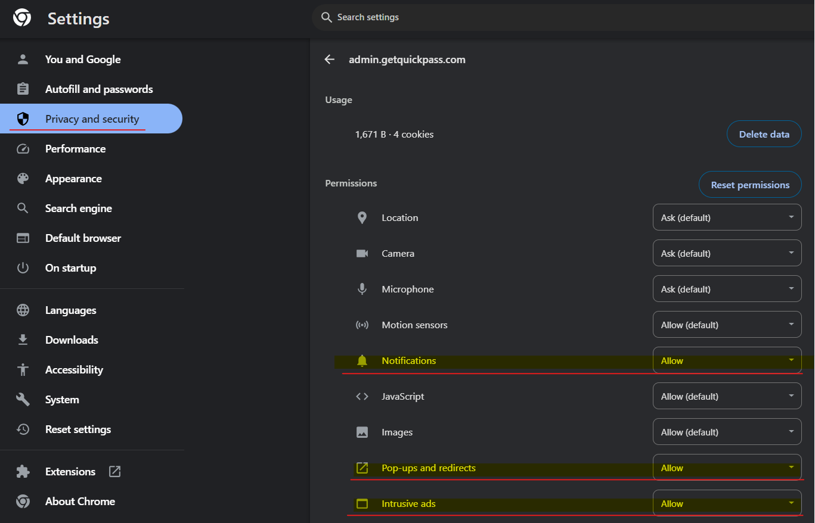
Task: Click the Settings page title
Action: pyautogui.click(x=79, y=18)
